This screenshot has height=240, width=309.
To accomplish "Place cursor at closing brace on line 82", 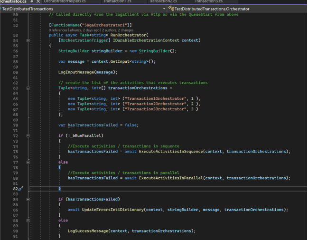I will click(60, 189).
